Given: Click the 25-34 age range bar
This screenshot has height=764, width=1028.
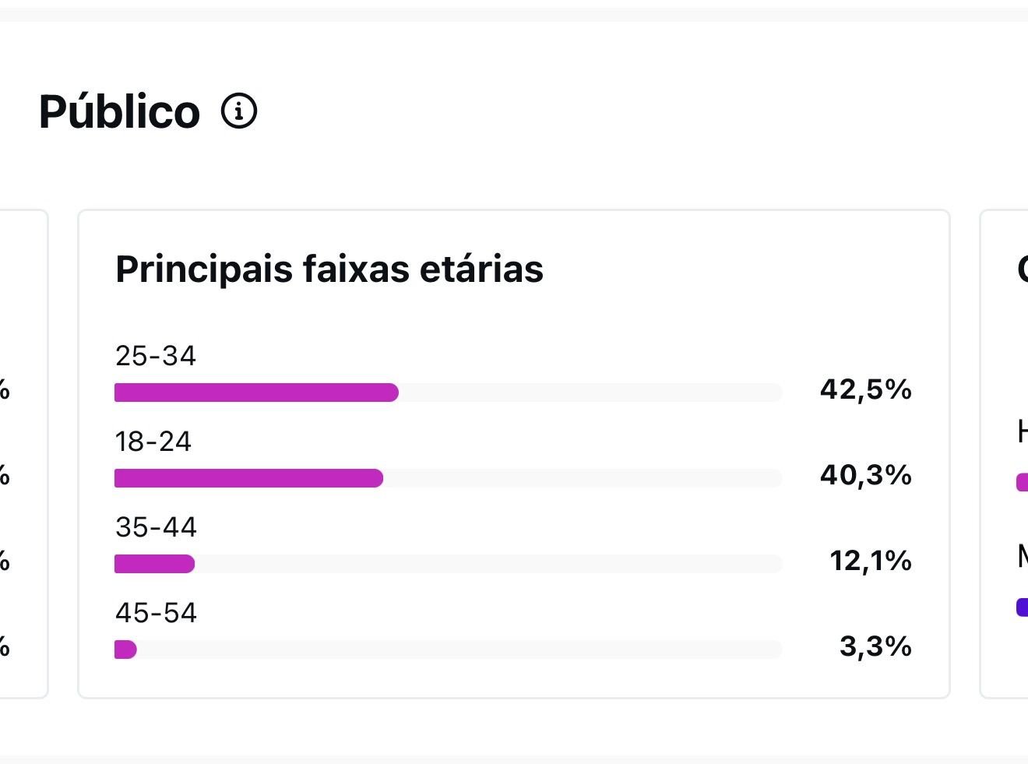Looking at the screenshot, I should point(256,393).
